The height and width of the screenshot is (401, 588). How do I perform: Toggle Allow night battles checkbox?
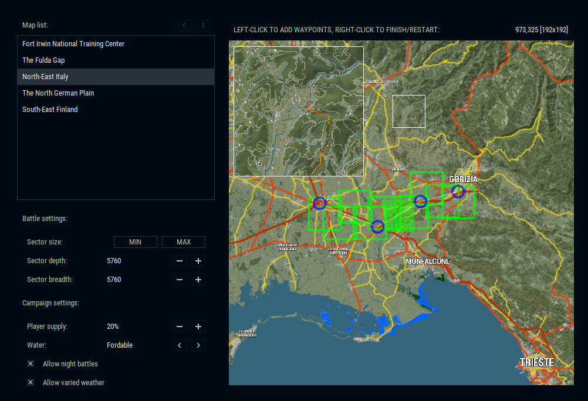pos(31,364)
